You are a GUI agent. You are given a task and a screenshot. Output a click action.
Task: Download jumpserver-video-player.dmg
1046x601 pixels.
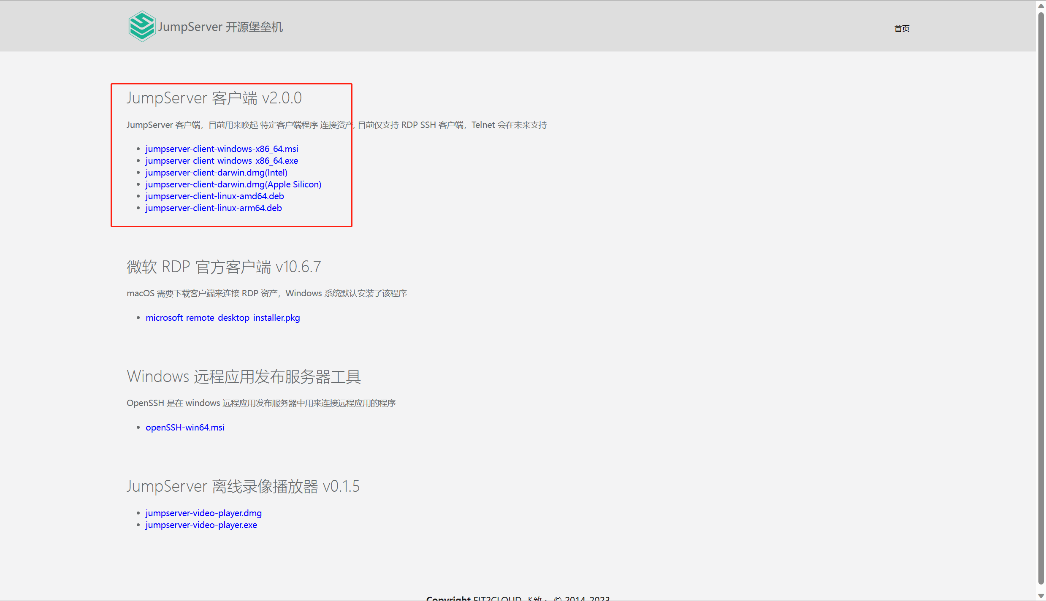(203, 513)
